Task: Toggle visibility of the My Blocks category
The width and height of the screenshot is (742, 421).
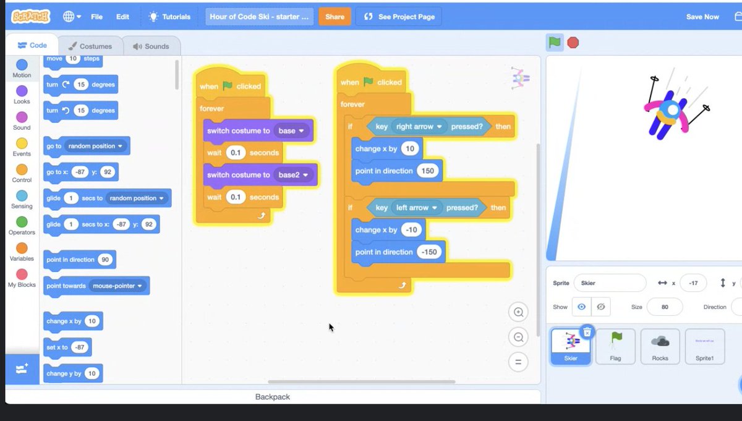Action: click(22, 278)
